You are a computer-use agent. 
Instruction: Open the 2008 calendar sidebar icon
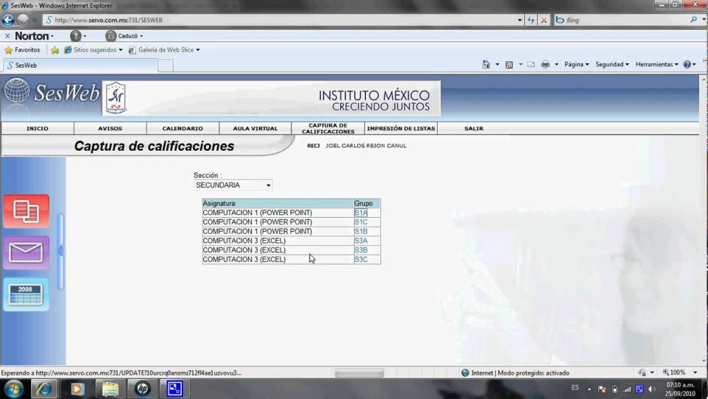click(26, 294)
